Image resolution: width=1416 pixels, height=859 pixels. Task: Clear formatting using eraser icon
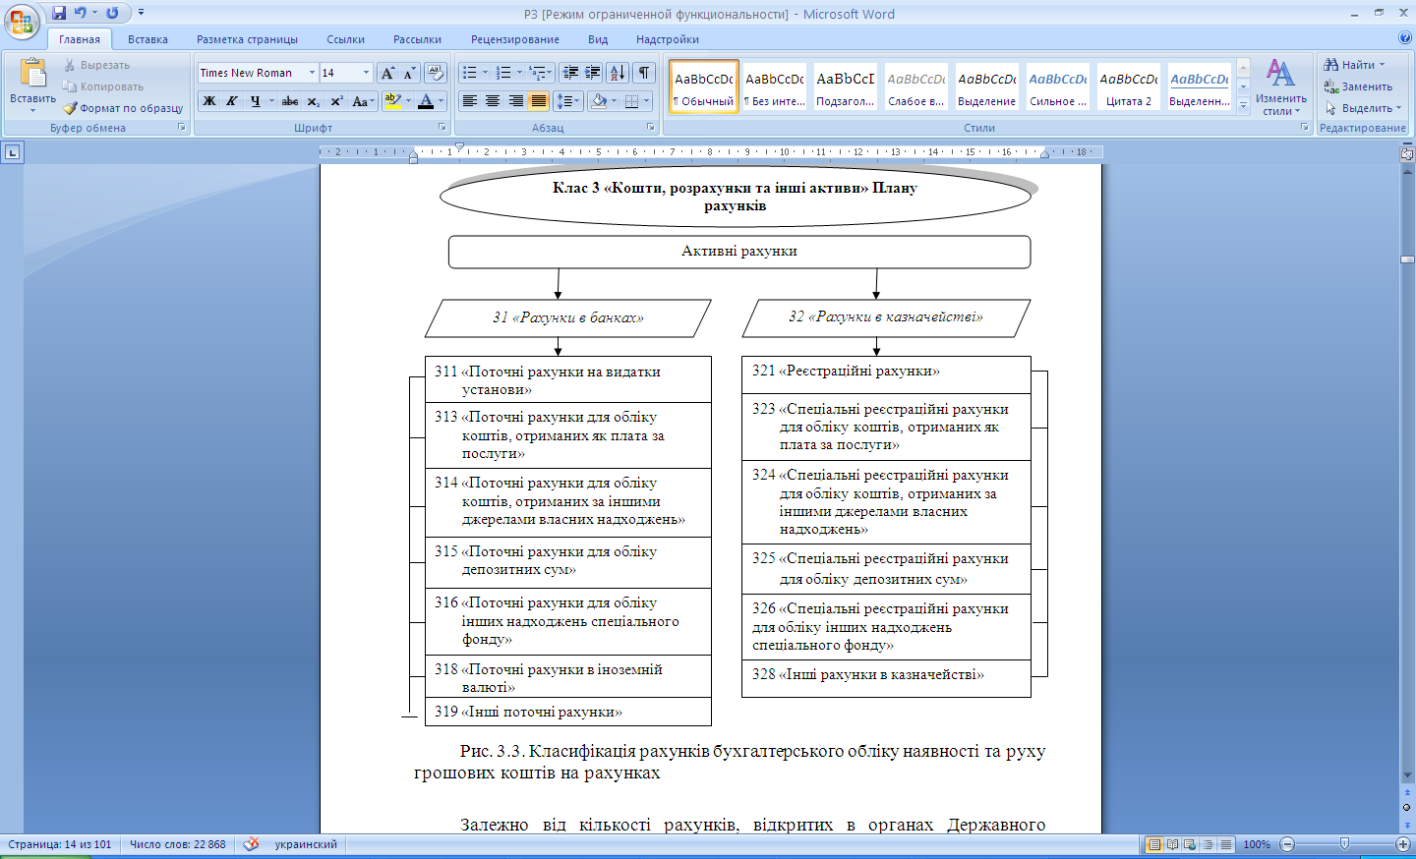437,73
